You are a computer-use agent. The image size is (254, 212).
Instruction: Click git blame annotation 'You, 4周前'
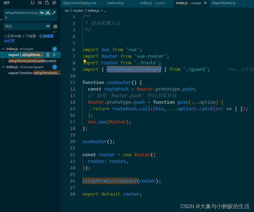[240, 69]
